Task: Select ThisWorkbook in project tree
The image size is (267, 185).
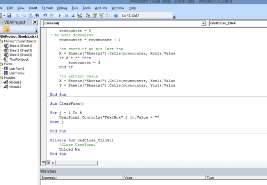Action: point(19,59)
